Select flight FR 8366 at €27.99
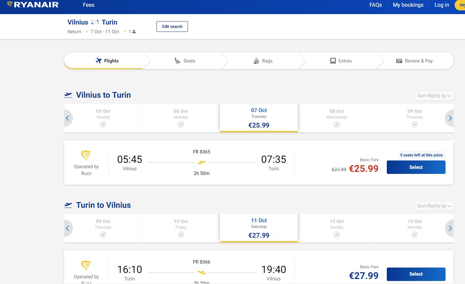The width and height of the screenshot is (465, 284). tap(416, 274)
